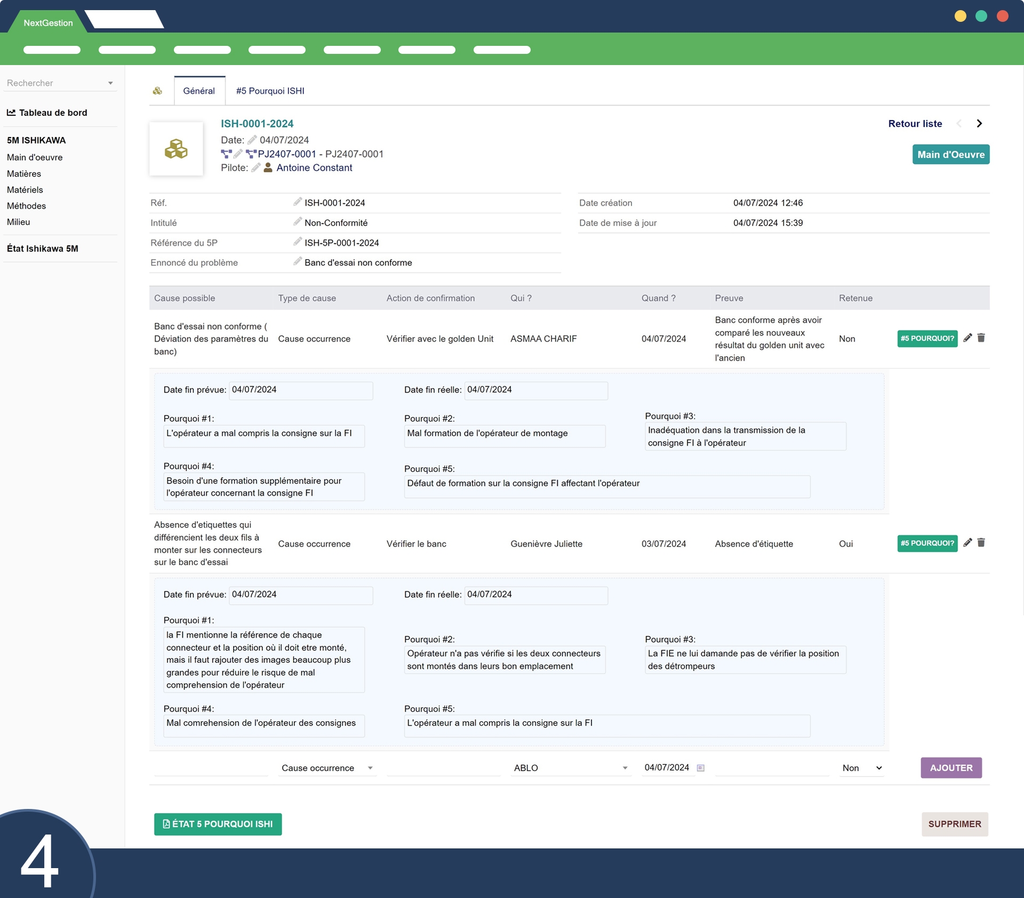Screen dimensions: 1024x898
Task: Open the Cause occurrence type dropdown
Action: 326,768
